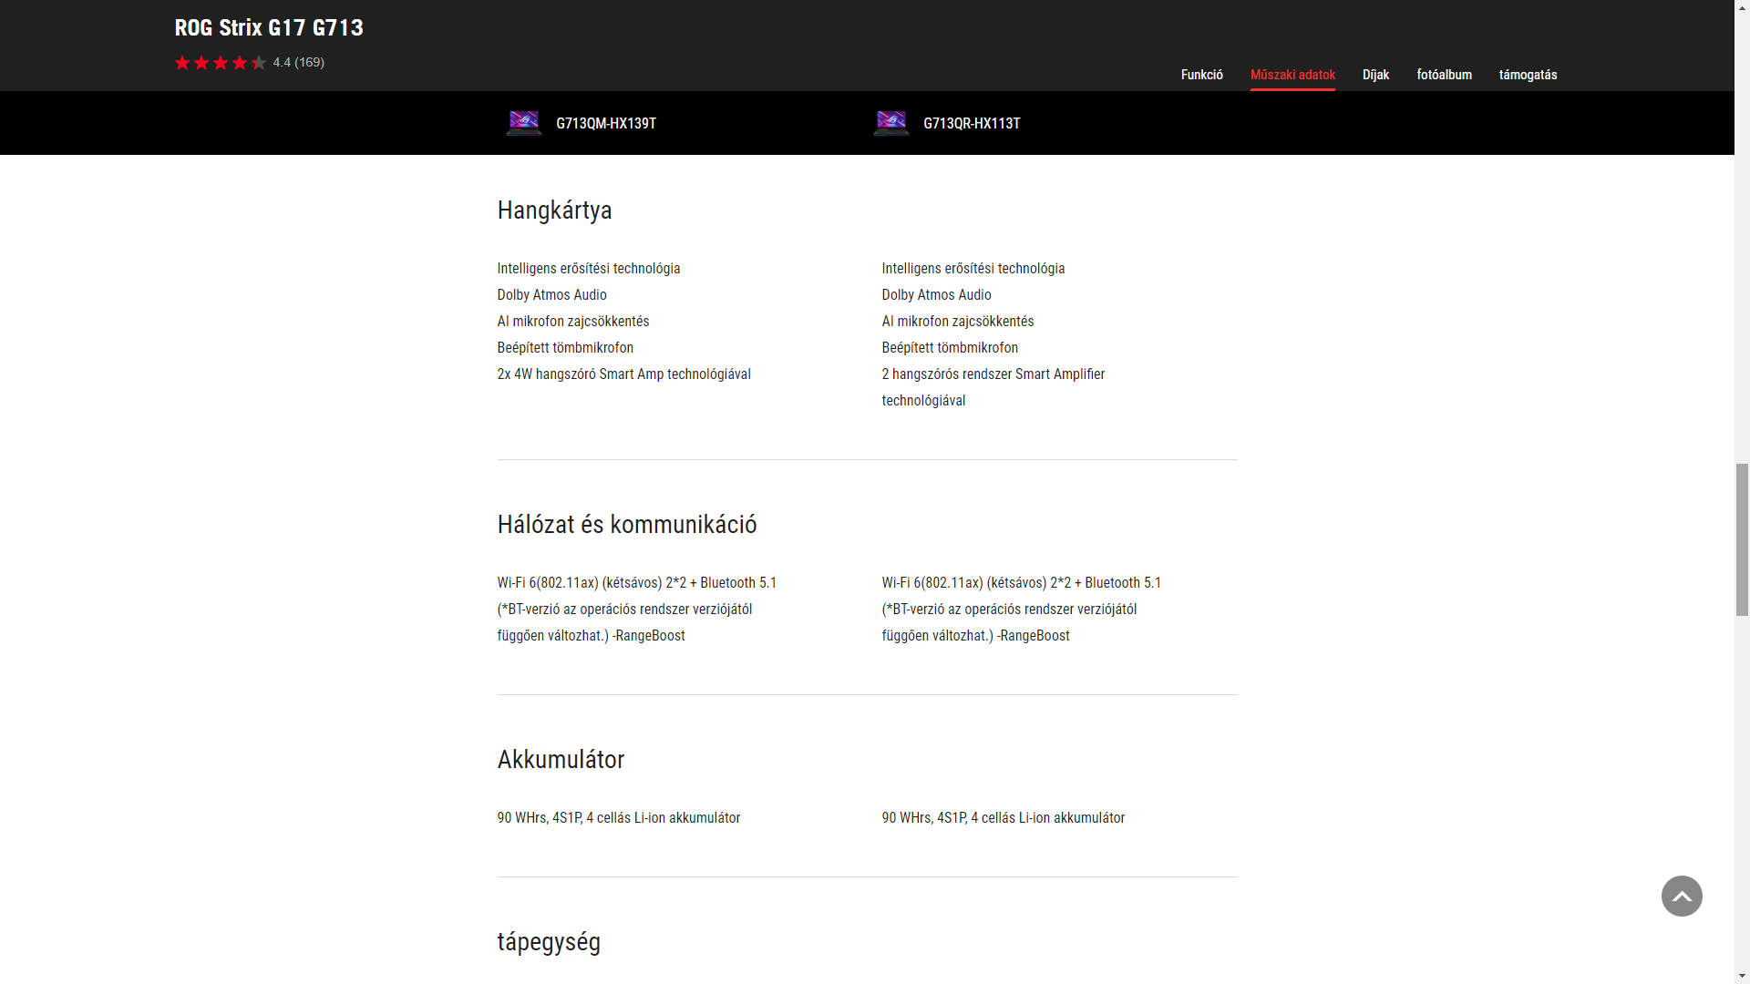The image size is (1750, 984).
Task: Click left 'AI mikrofon zajcsökkentés' text
Action: (x=573, y=322)
